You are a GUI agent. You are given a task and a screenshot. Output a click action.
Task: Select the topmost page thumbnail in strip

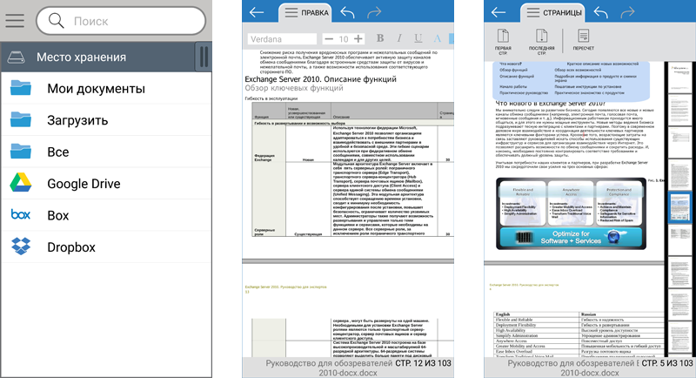pos(679,77)
